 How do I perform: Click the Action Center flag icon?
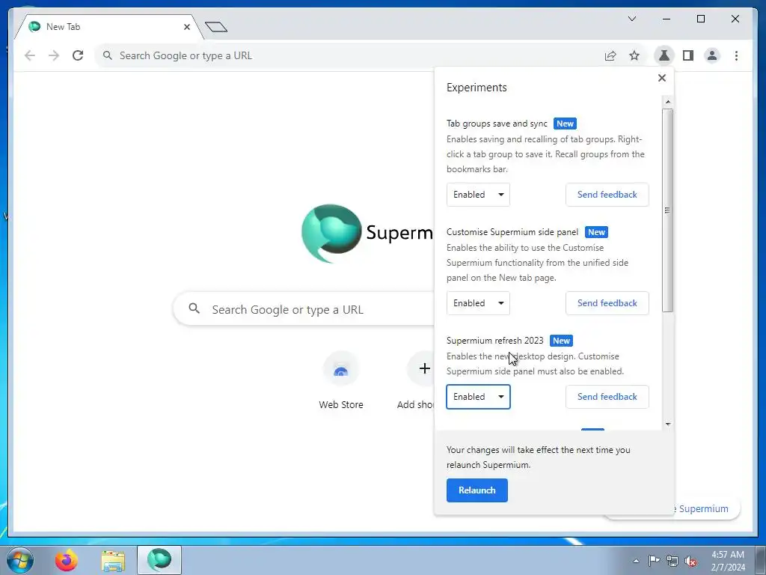click(x=654, y=561)
